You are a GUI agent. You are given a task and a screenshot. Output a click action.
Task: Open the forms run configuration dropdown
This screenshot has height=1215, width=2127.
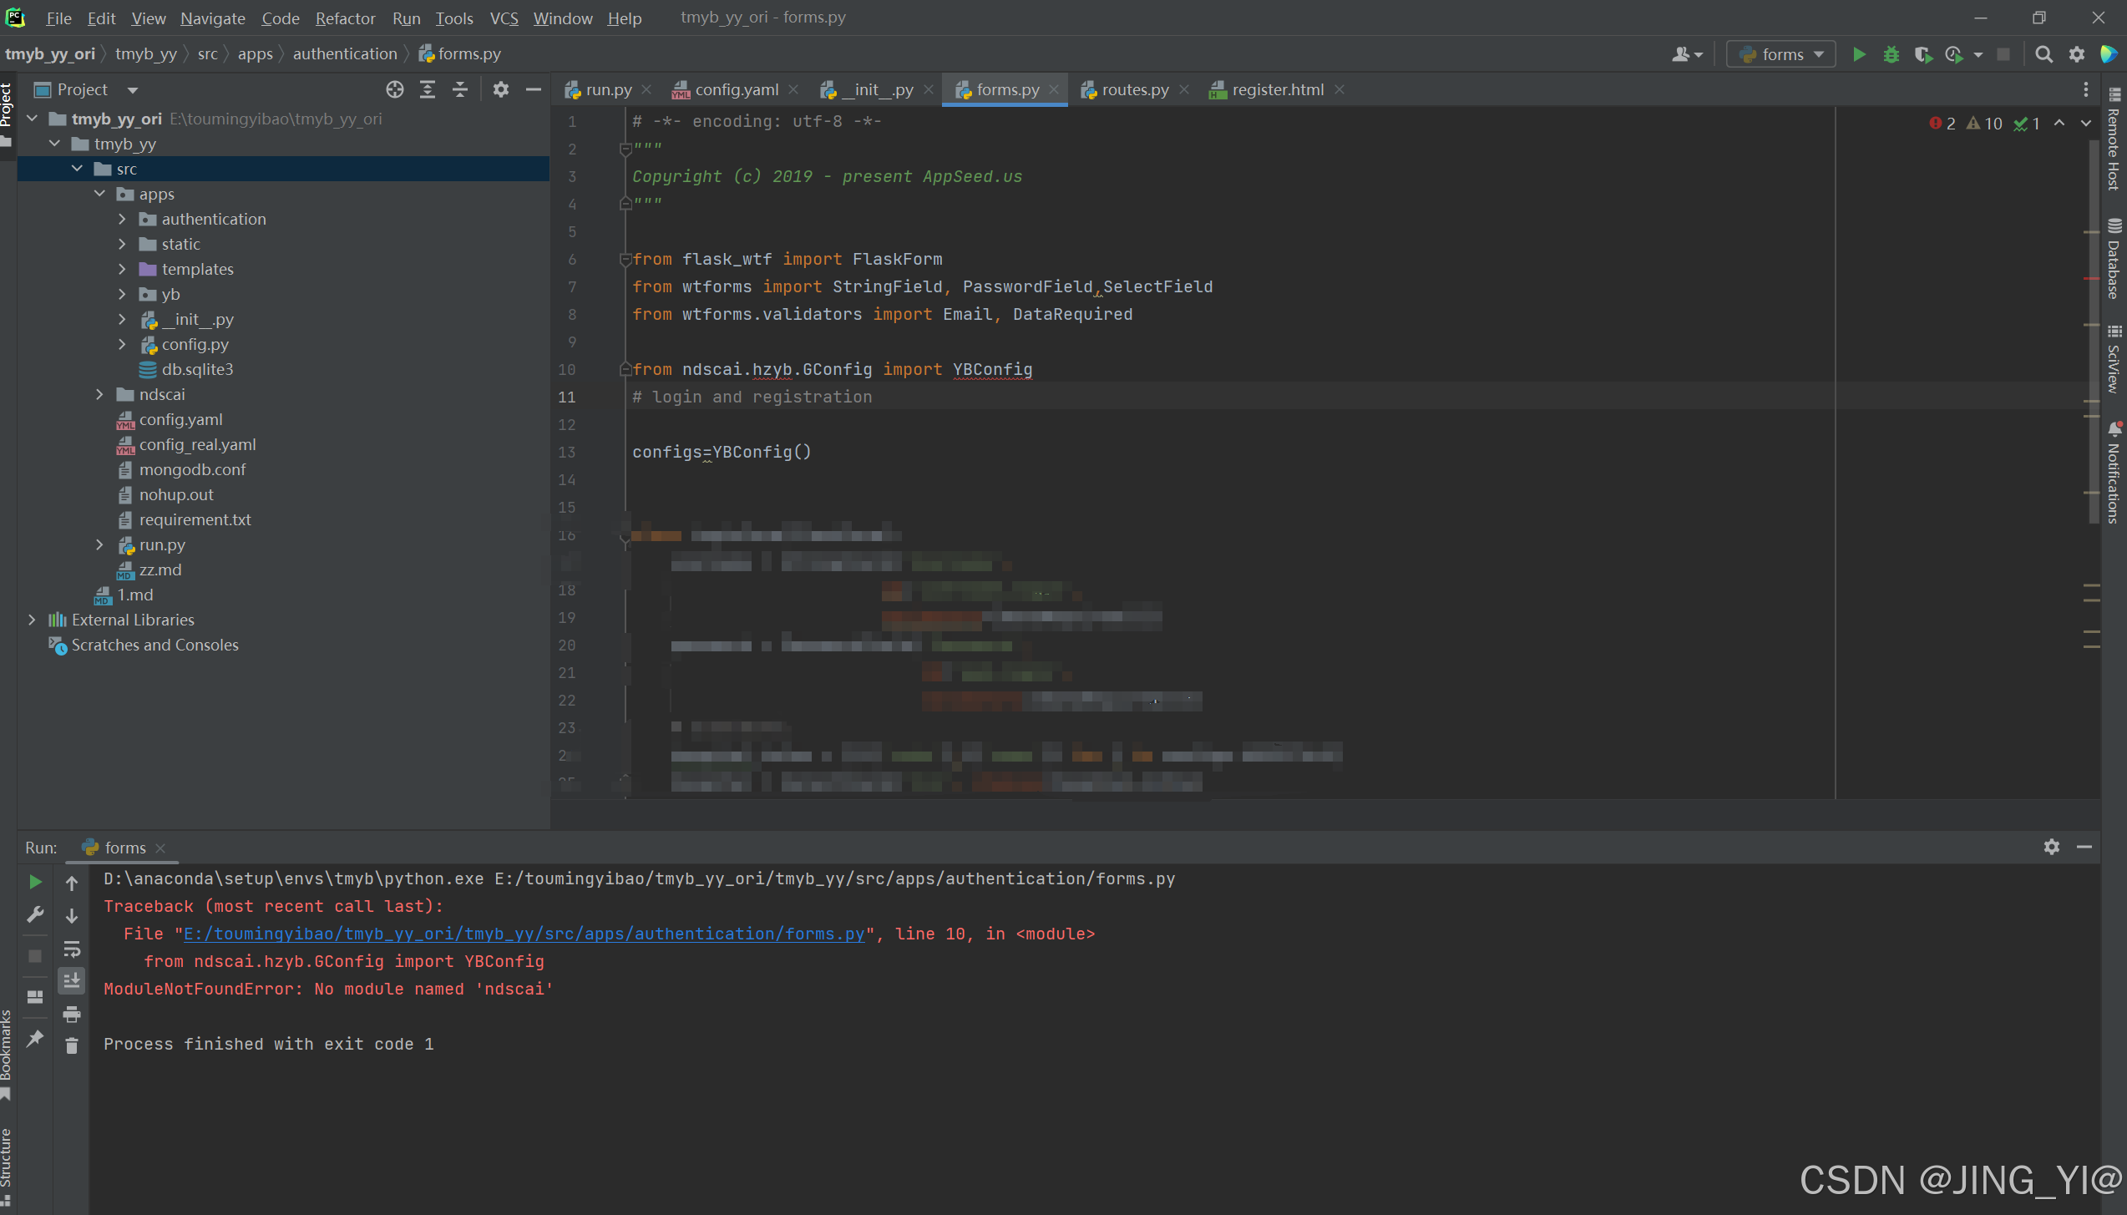(1780, 54)
